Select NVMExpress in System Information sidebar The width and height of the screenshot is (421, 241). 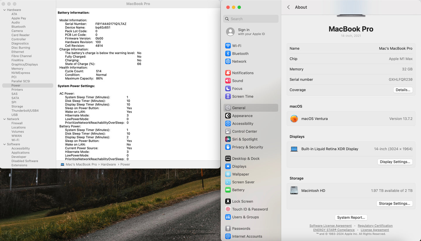pos(21,73)
